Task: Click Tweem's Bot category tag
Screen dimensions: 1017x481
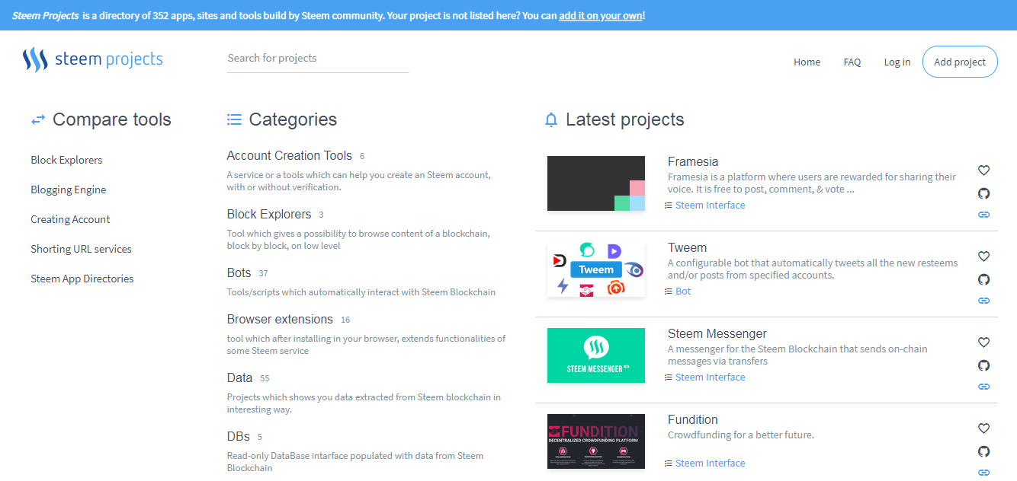Action: point(683,291)
